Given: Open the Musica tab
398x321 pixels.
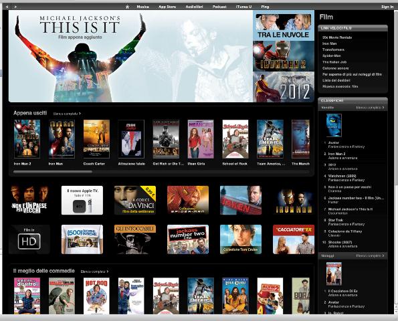Looking at the screenshot, I should click(x=142, y=7).
